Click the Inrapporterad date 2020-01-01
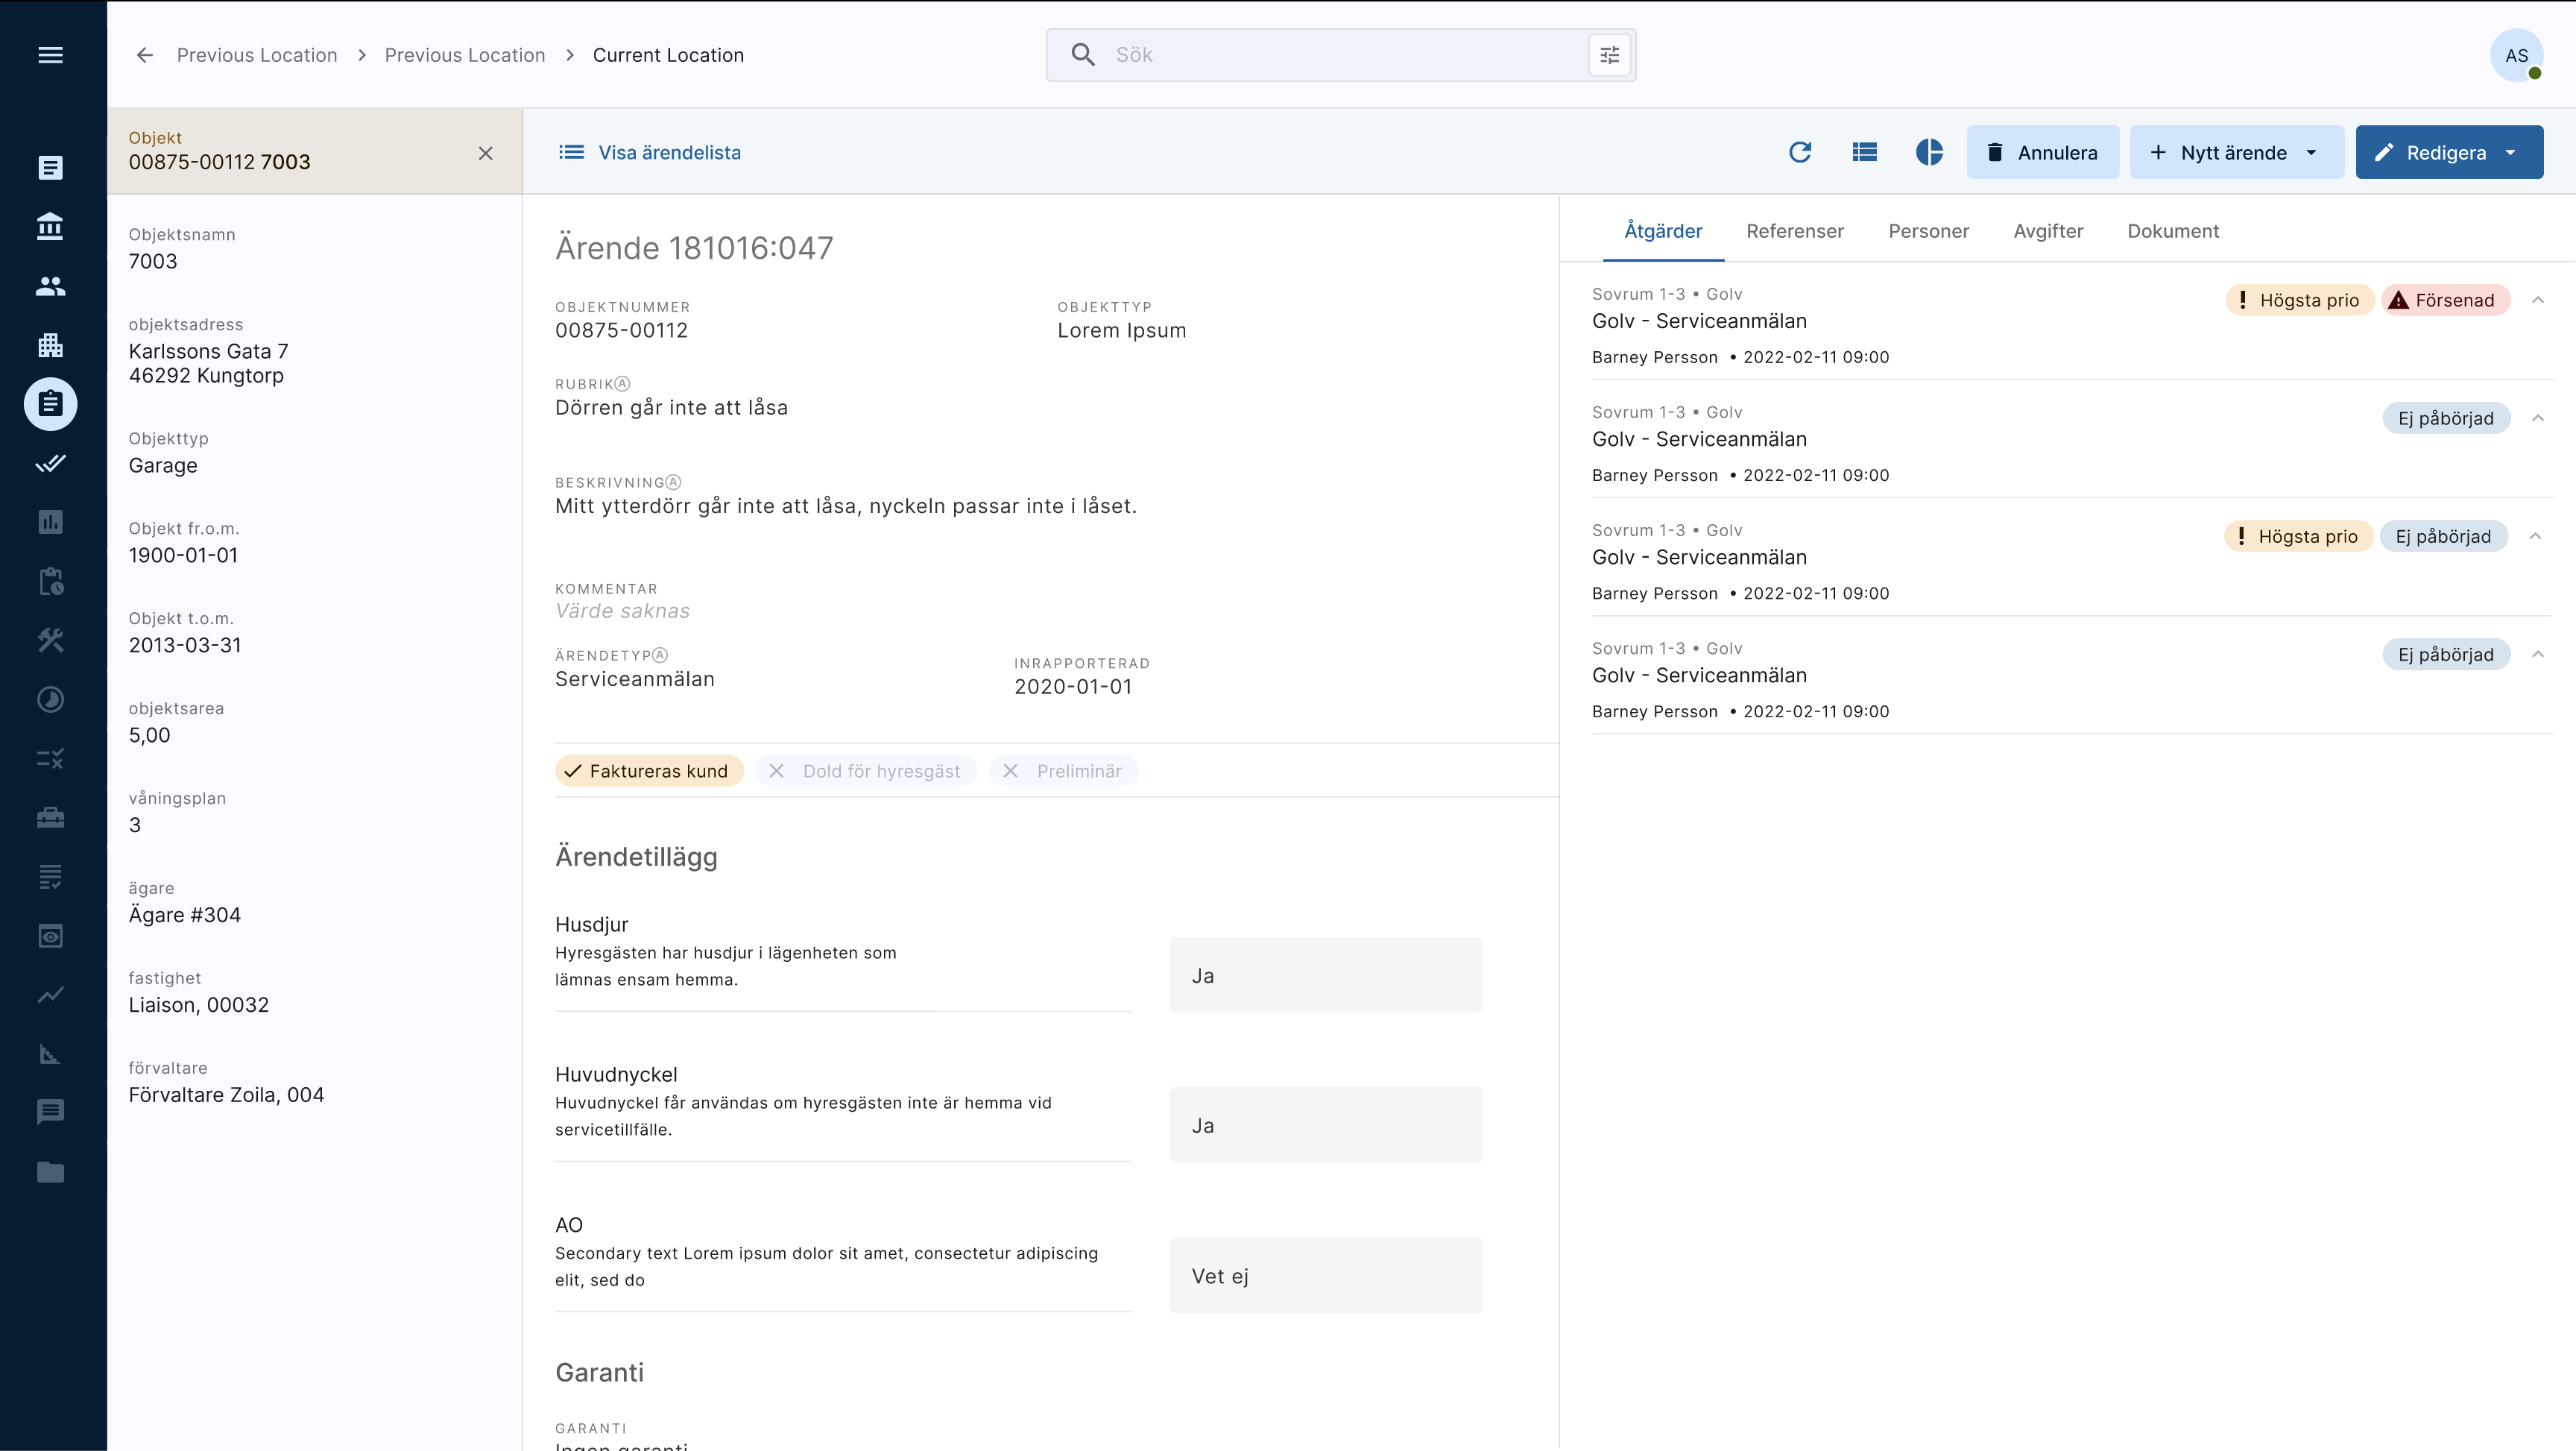 pos(1073,687)
